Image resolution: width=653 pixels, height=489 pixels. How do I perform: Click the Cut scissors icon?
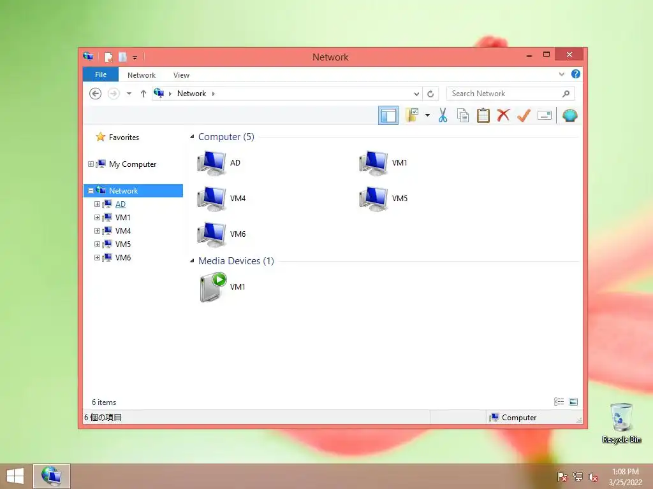click(443, 115)
